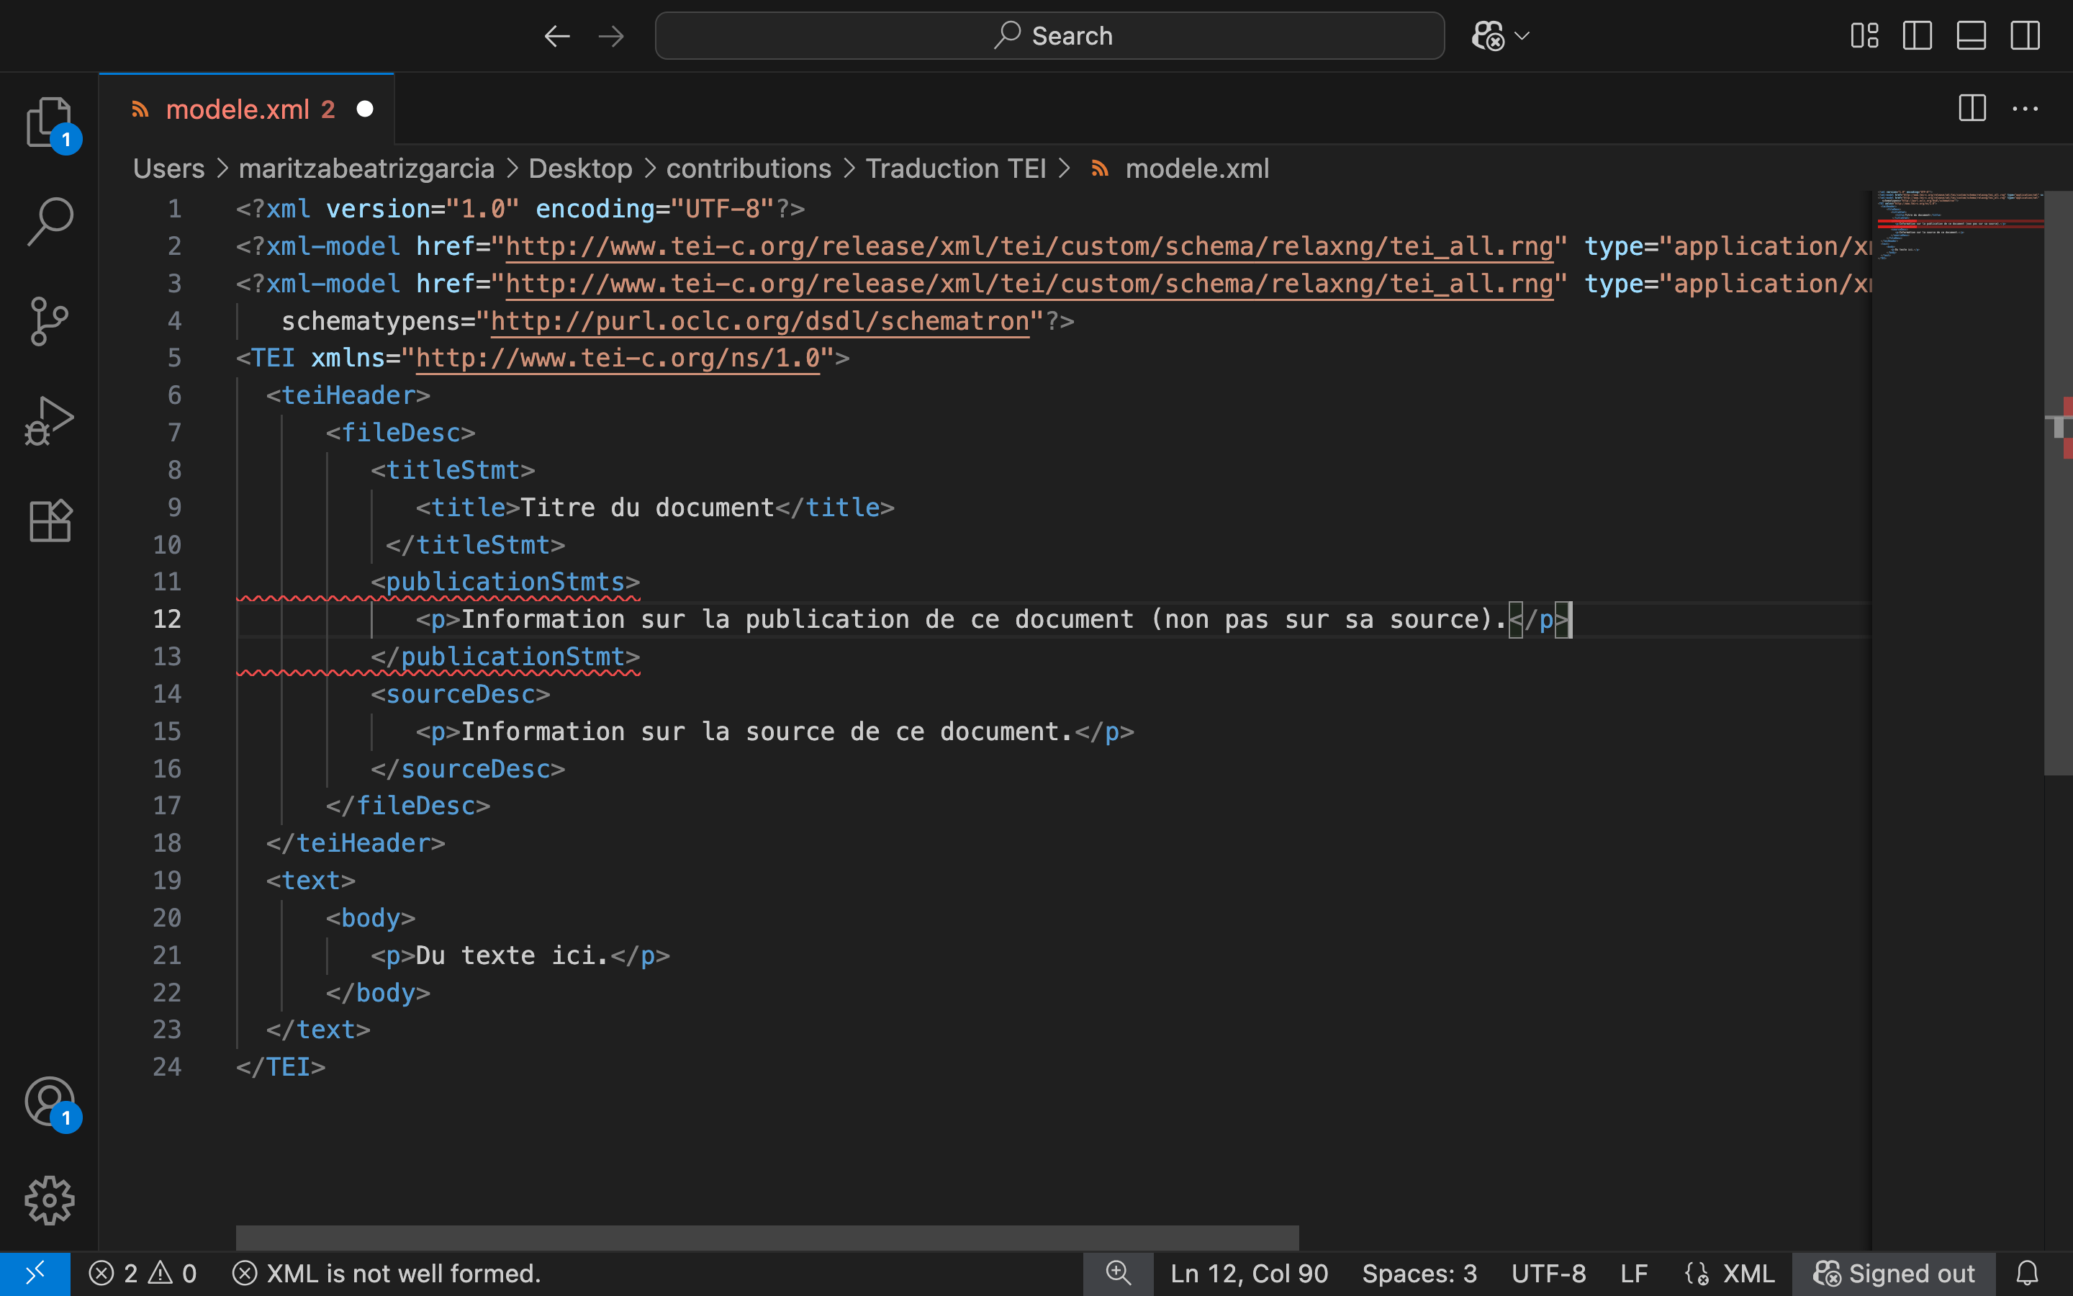Open the Run and Debug view
This screenshot has width=2073, height=1296.
coord(49,420)
